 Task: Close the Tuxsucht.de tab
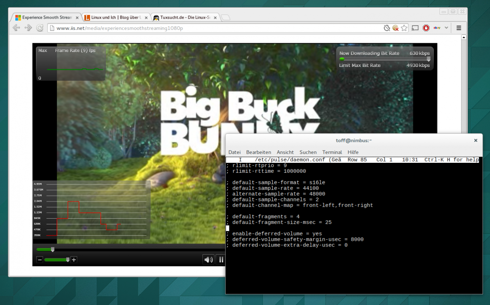tap(215, 18)
